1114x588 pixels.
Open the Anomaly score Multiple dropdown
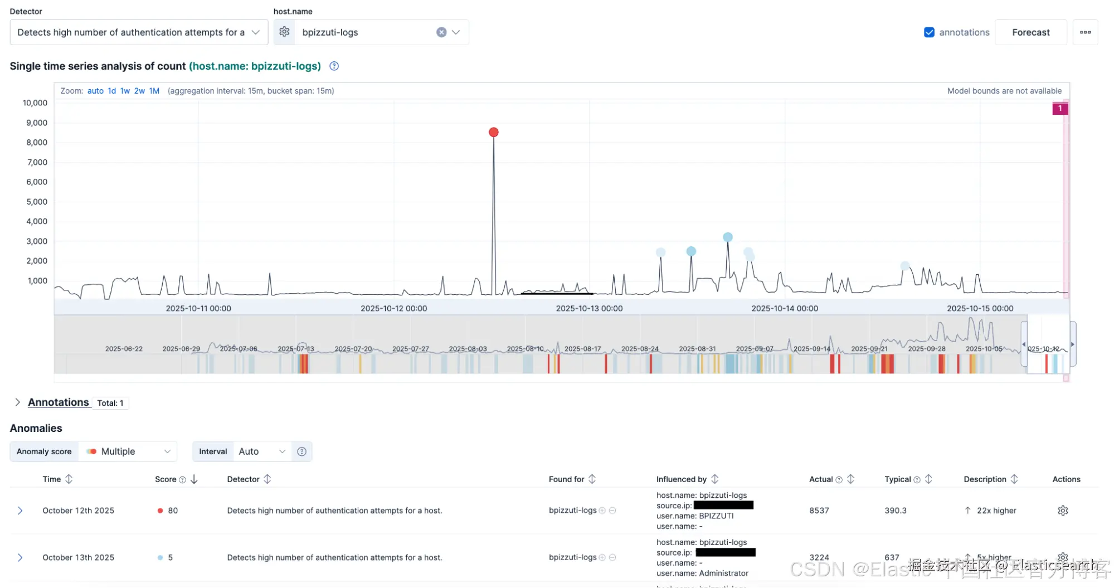pyautogui.click(x=128, y=451)
